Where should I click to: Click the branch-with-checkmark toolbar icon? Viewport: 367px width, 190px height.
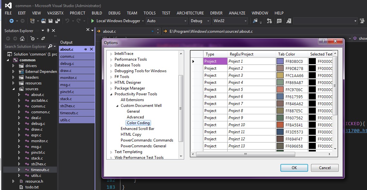269,21
